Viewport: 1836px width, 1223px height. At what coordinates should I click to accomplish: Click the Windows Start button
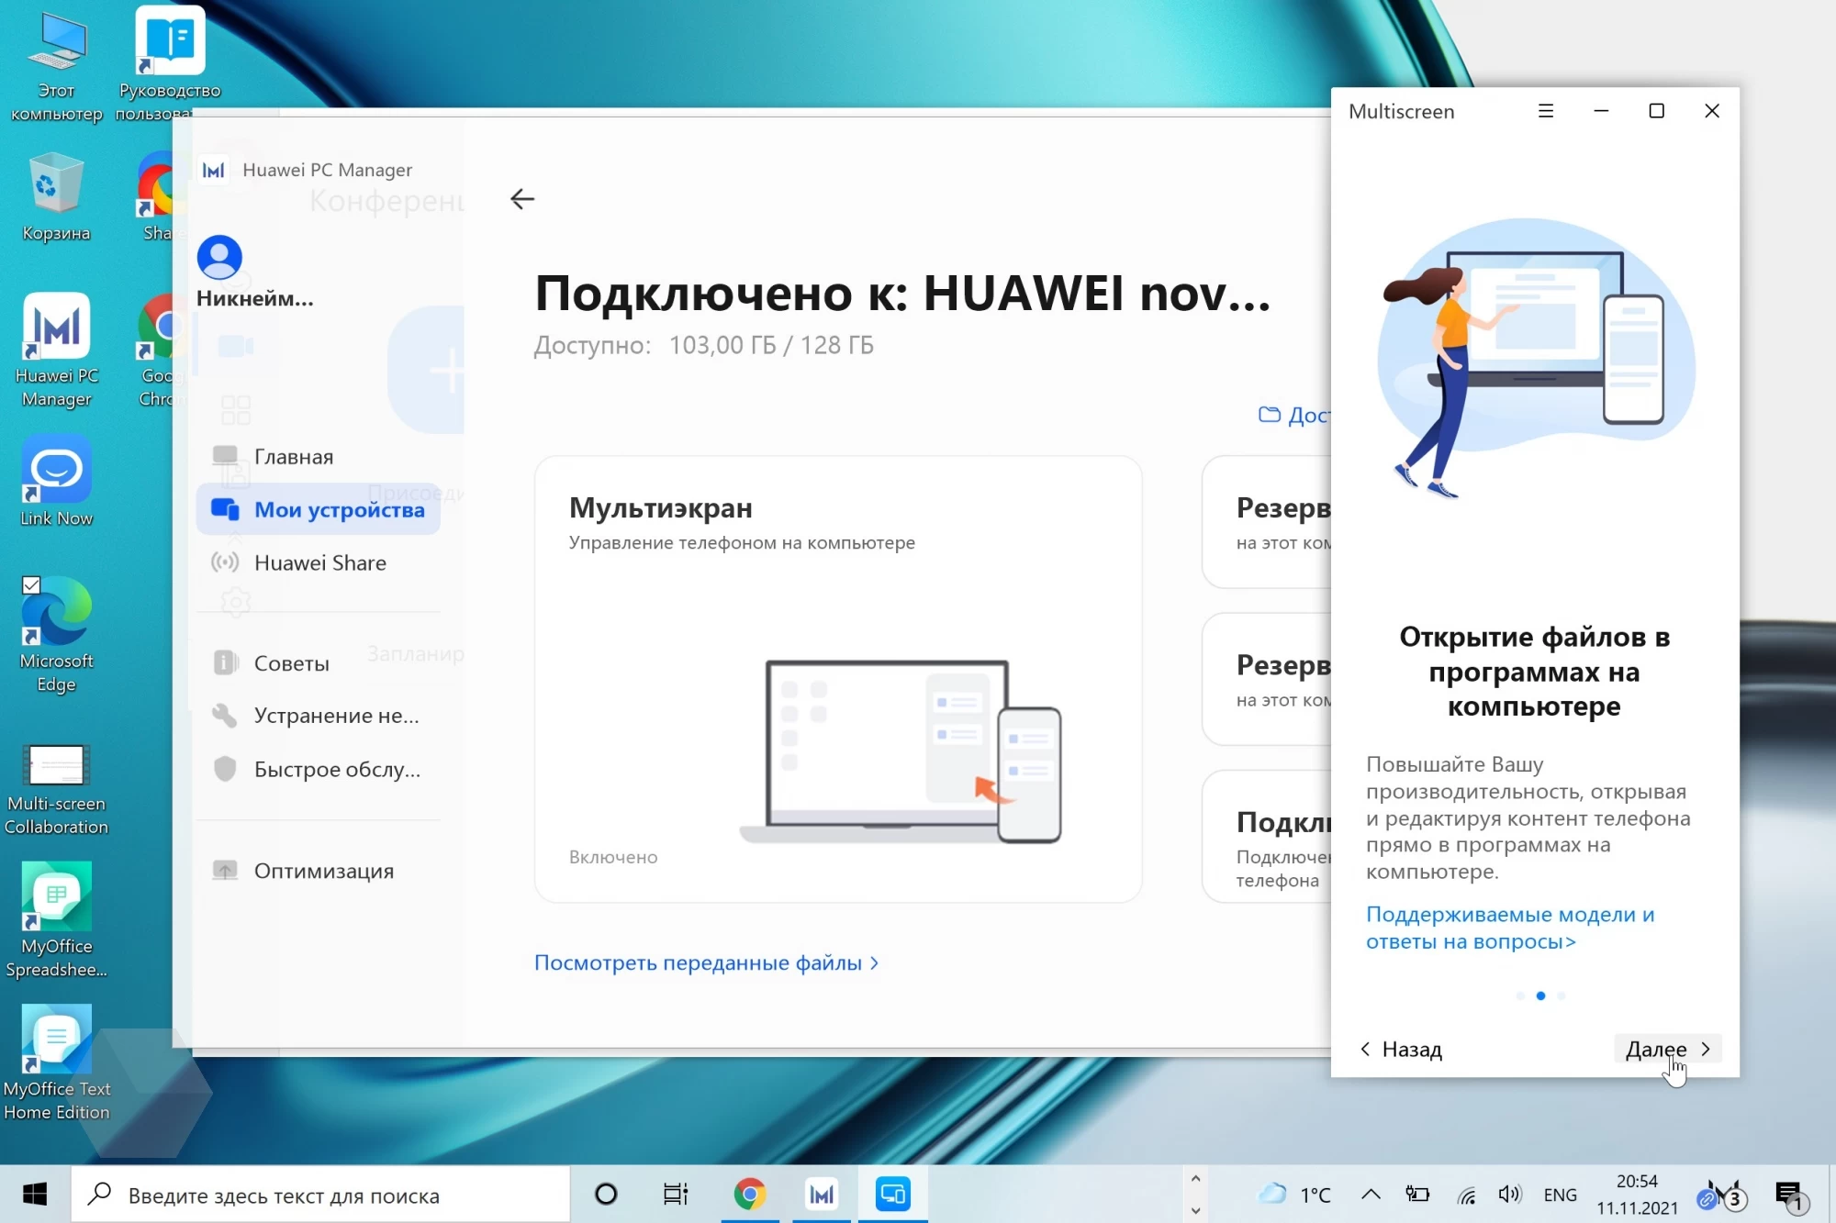(35, 1195)
